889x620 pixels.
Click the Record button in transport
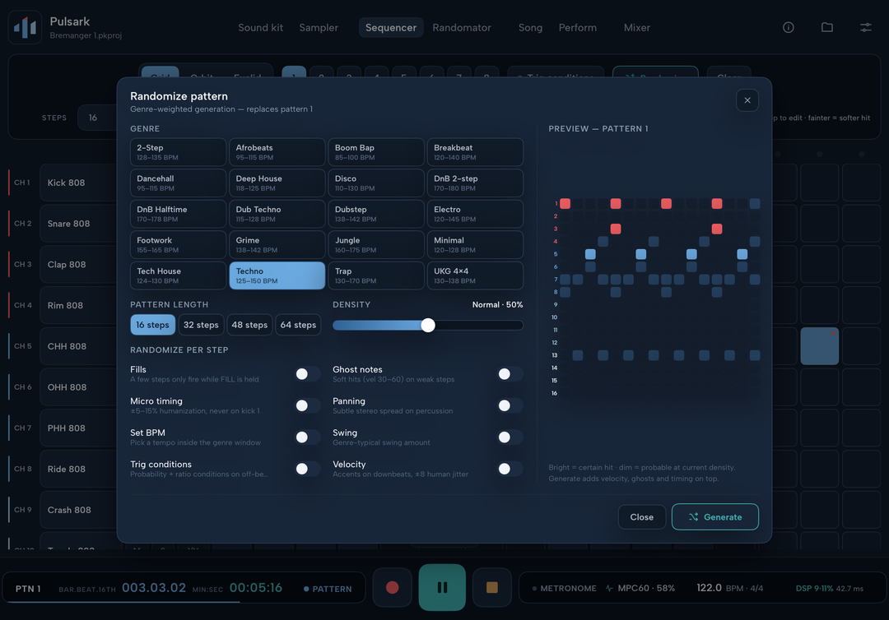coord(393,587)
